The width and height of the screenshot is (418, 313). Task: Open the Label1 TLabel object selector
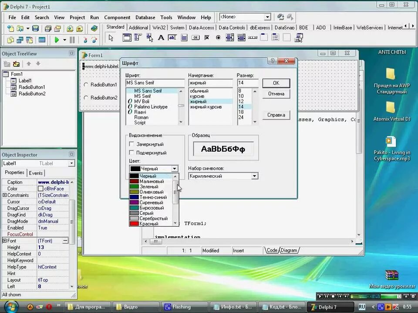[71, 163]
